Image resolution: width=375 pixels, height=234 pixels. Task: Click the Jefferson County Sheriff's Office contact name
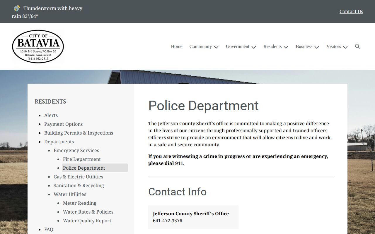point(191,214)
